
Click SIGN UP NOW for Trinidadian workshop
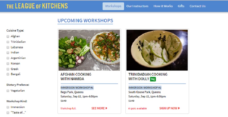click(x=170, y=108)
